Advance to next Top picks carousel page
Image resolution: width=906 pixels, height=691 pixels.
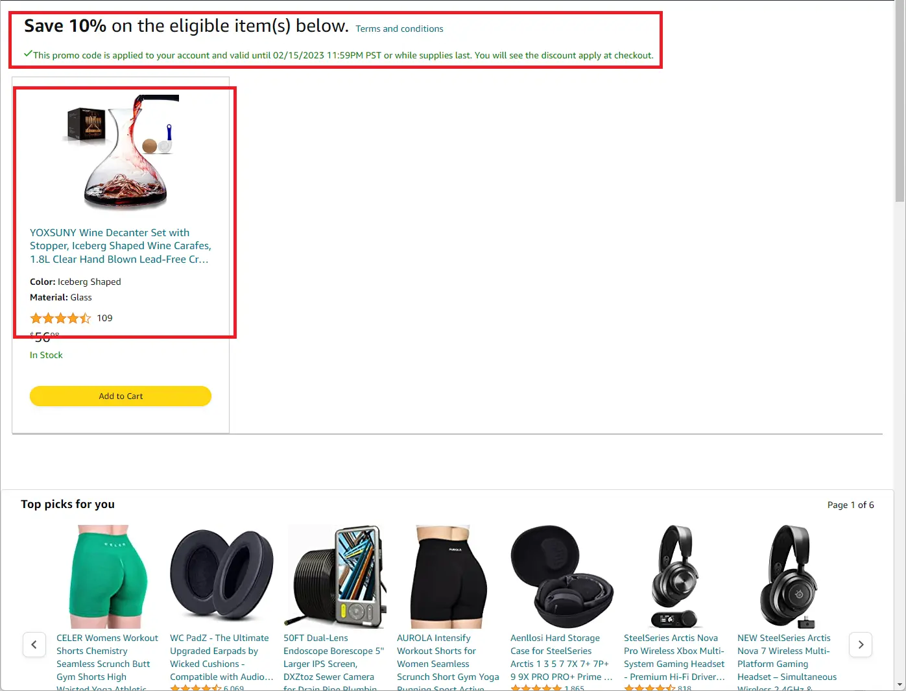coord(861,644)
